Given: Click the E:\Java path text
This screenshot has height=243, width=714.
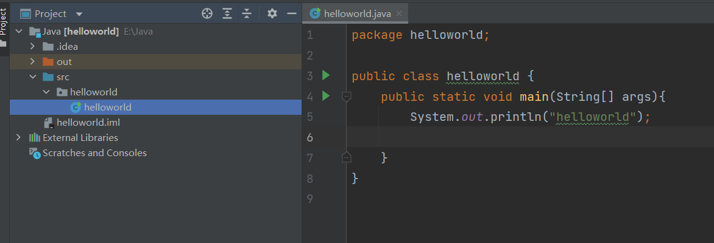Looking at the screenshot, I should point(138,32).
